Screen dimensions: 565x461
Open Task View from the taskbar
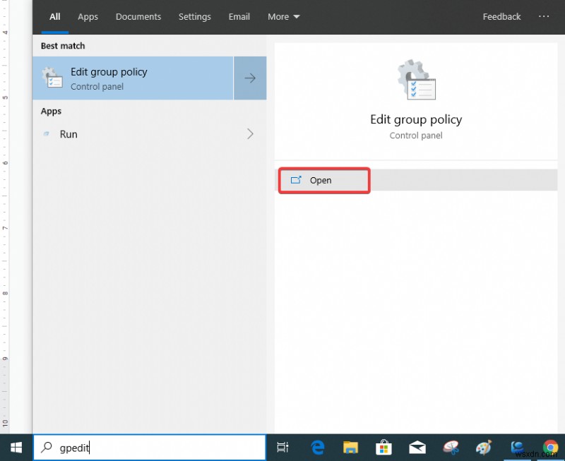282,447
